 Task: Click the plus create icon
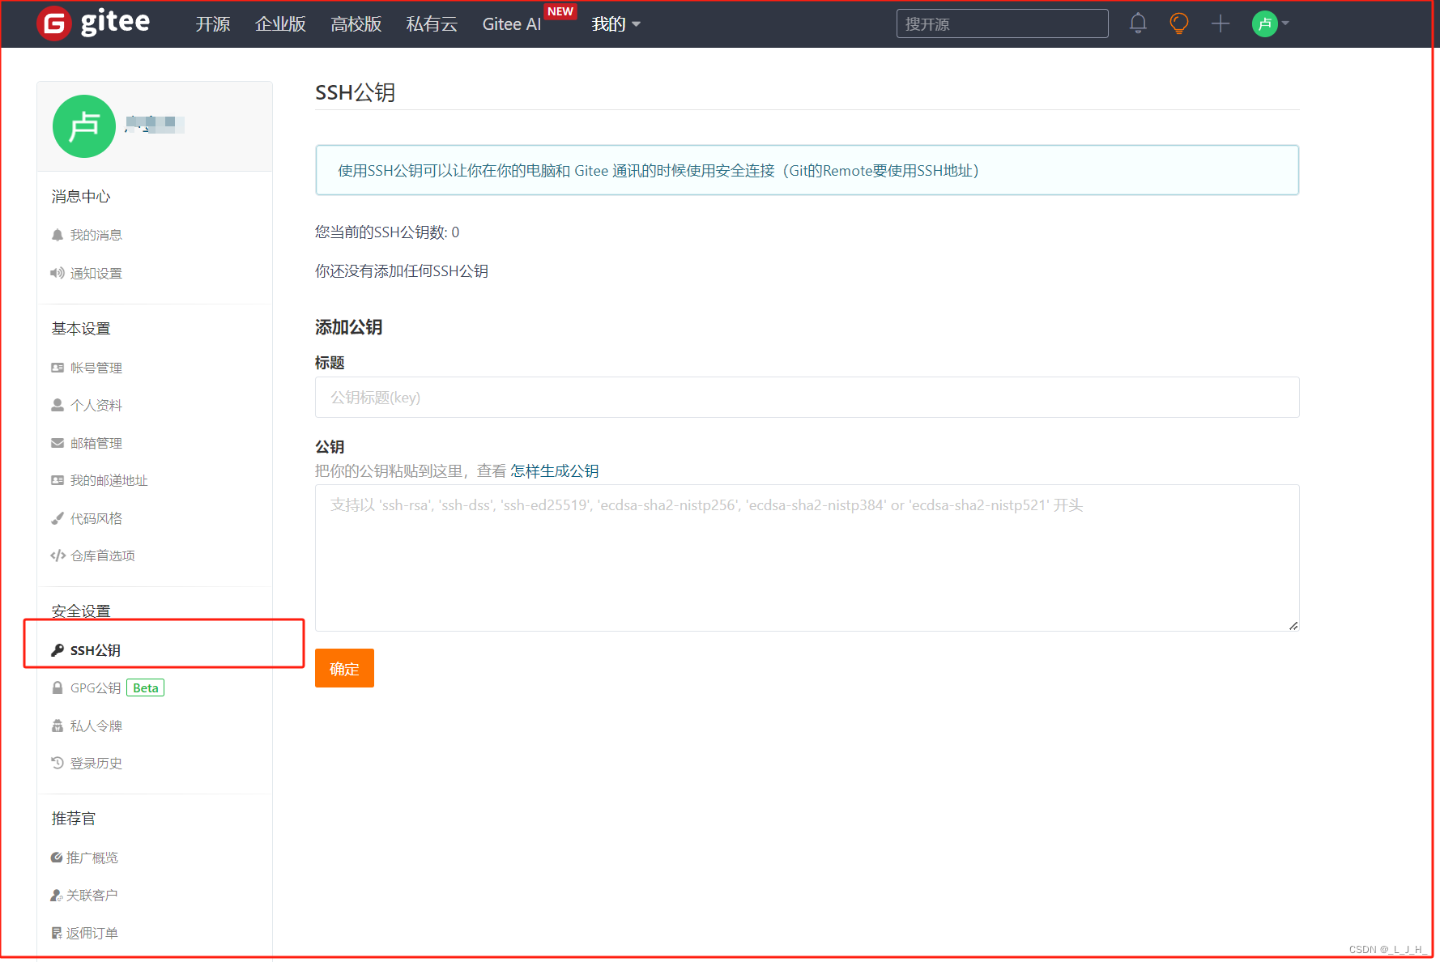(1221, 23)
